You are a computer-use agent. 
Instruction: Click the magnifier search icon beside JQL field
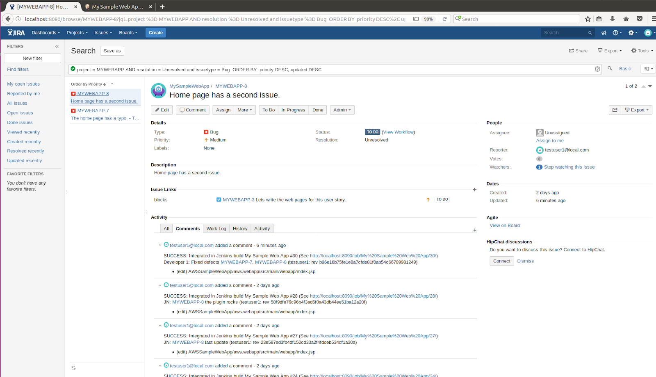[610, 68]
